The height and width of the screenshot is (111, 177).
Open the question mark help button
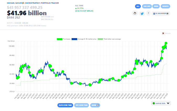point(148,13)
